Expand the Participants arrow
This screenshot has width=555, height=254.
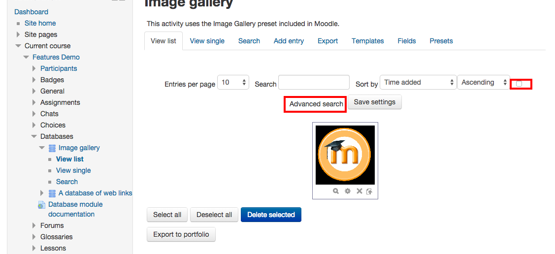(34, 68)
